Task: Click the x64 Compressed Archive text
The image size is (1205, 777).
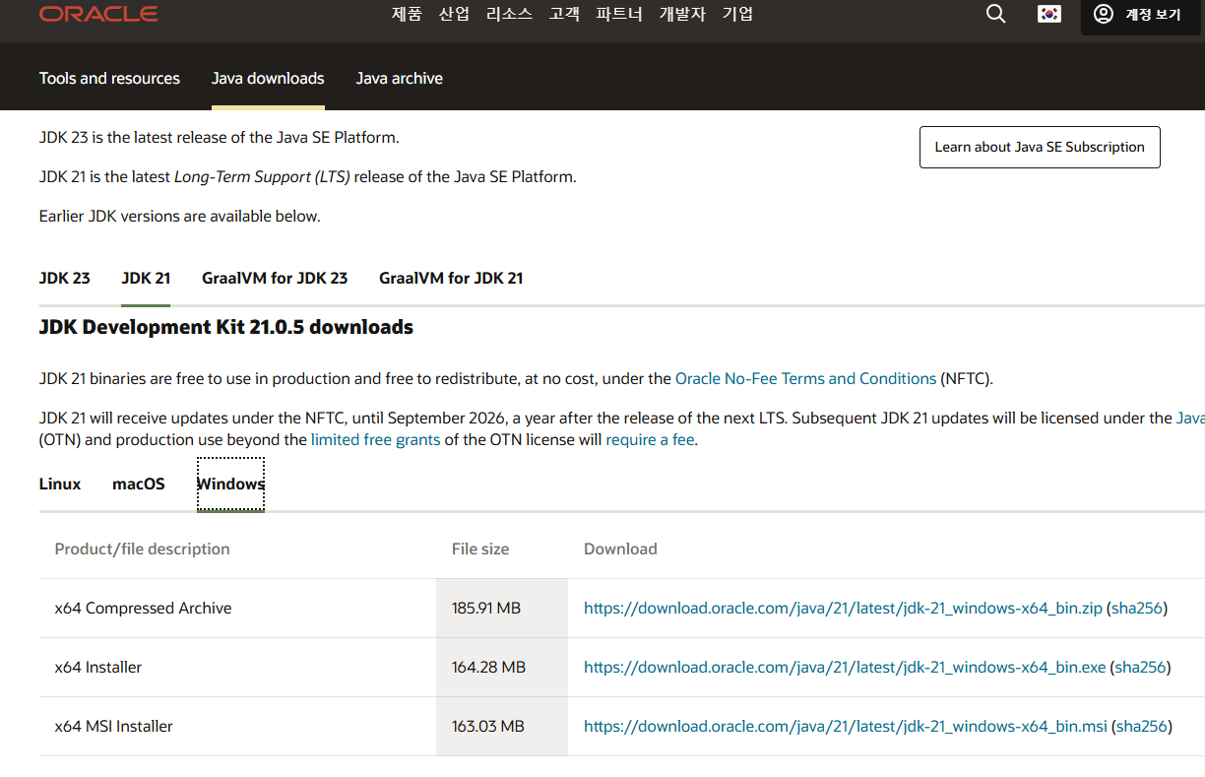Action: (x=144, y=608)
